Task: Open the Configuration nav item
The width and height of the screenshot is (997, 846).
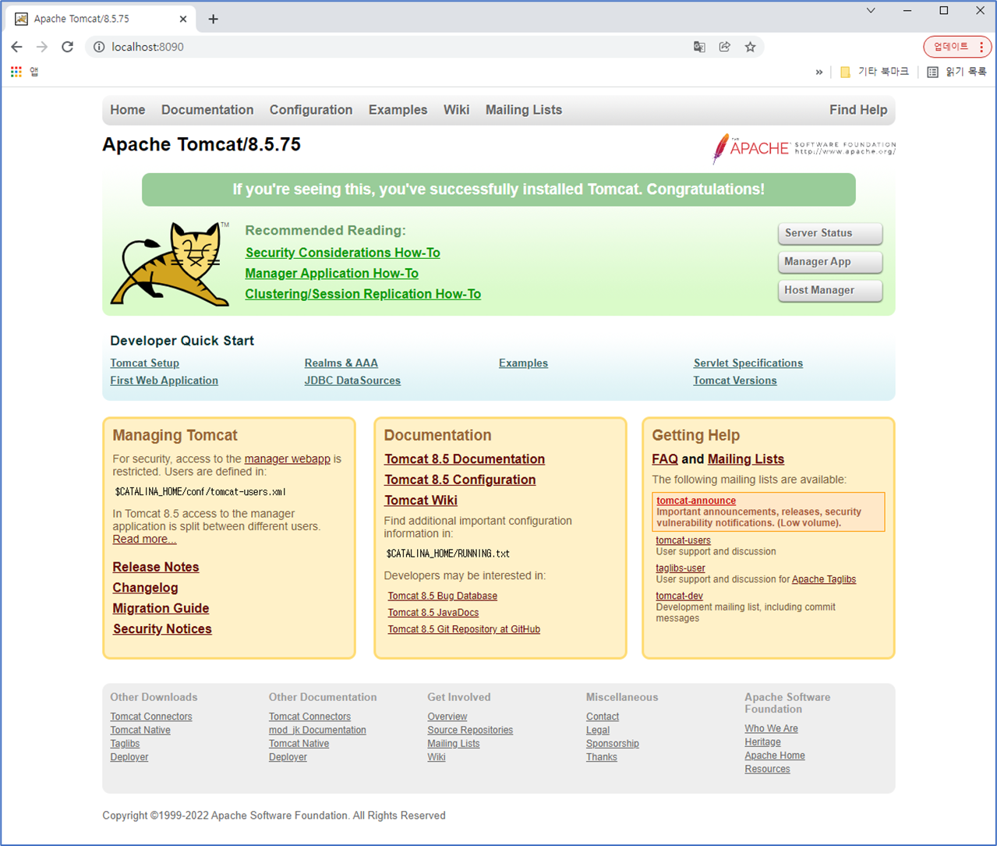Action: pos(311,110)
